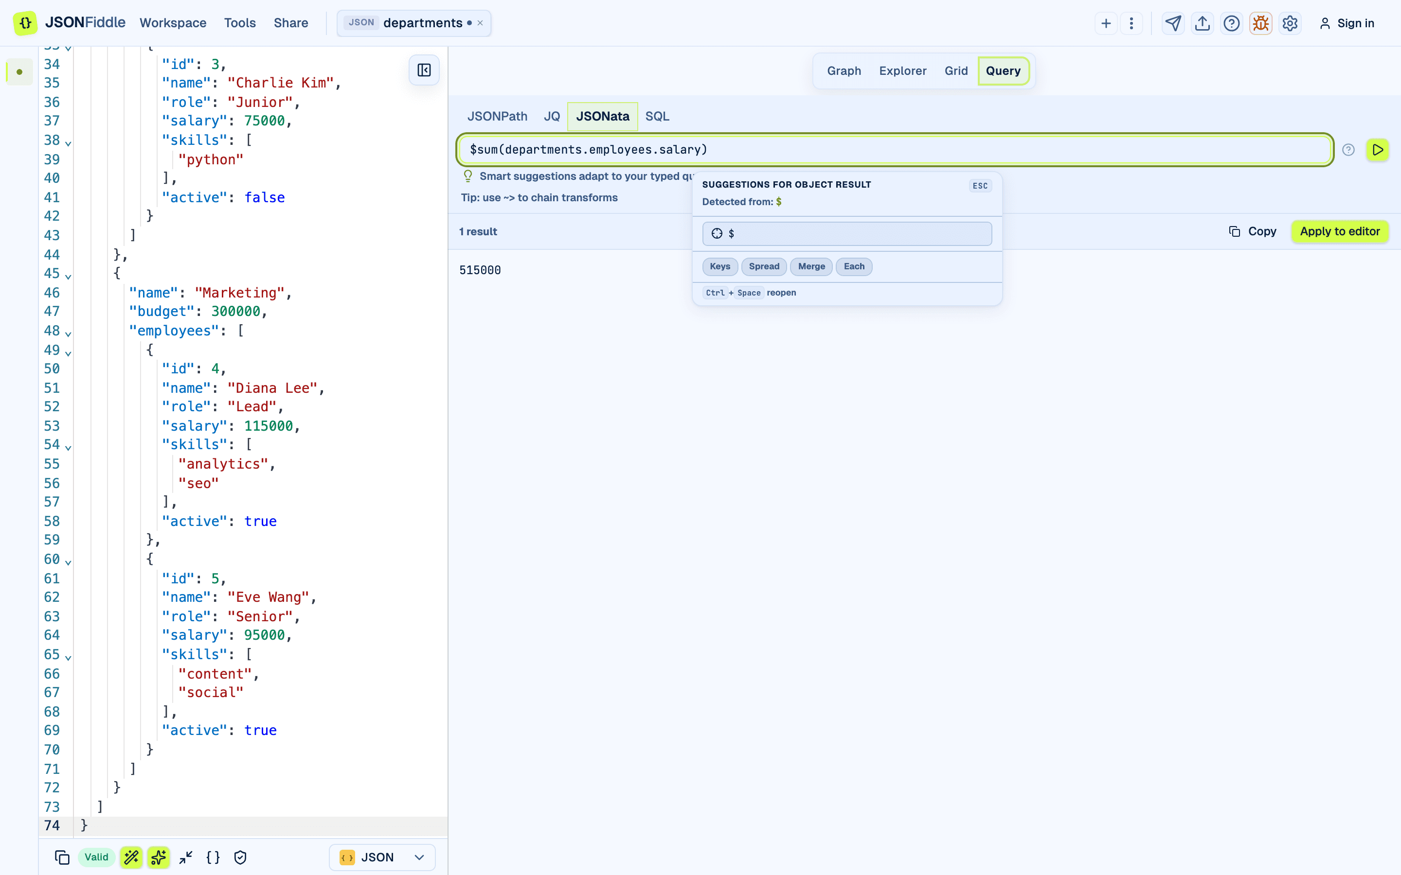Copy the query result
This screenshot has height=875, width=1401.
pos(1253,231)
